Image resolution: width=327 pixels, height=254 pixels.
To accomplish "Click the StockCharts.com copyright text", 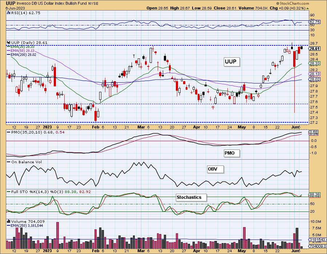I will [292, 3].
